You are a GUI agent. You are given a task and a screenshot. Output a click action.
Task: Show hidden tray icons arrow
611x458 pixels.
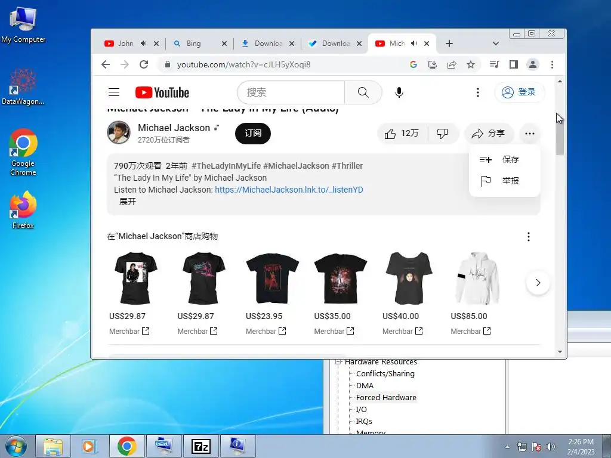[507, 447]
